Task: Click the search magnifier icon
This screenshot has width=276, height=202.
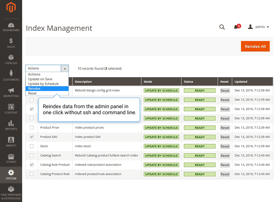Action: pyautogui.click(x=222, y=27)
